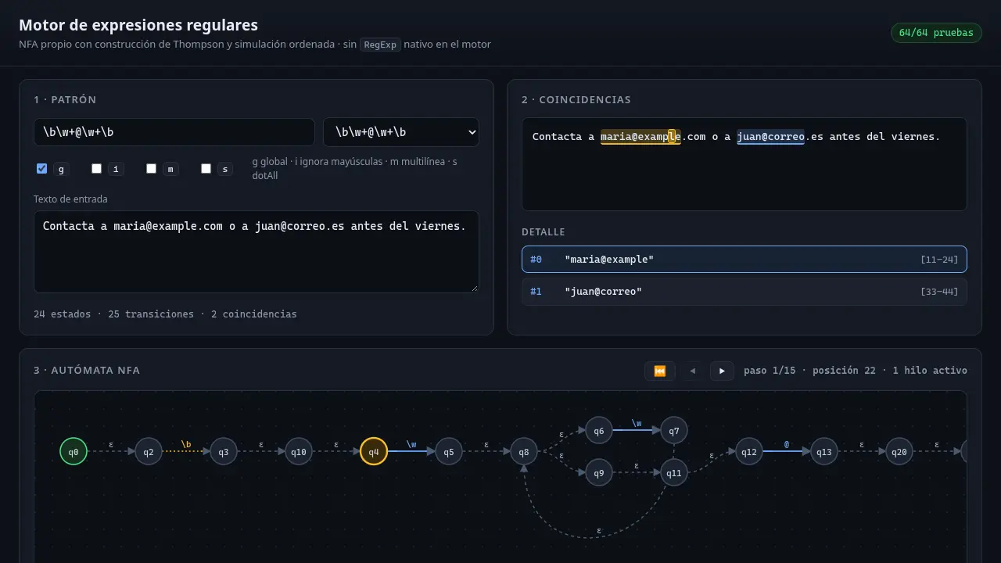
Task: Click the q8 branching node
Action: coord(524,452)
